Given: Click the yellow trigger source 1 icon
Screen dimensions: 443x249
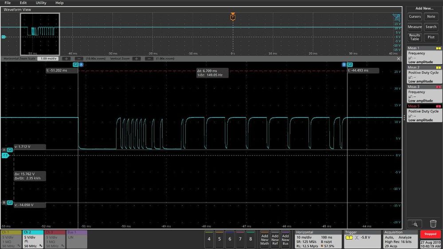Looking at the screenshot, I should point(349,238).
